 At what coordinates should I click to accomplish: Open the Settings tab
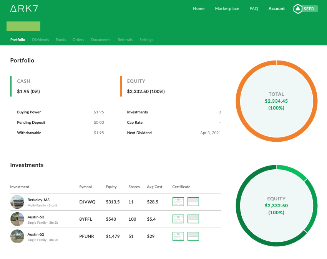[x=146, y=40]
